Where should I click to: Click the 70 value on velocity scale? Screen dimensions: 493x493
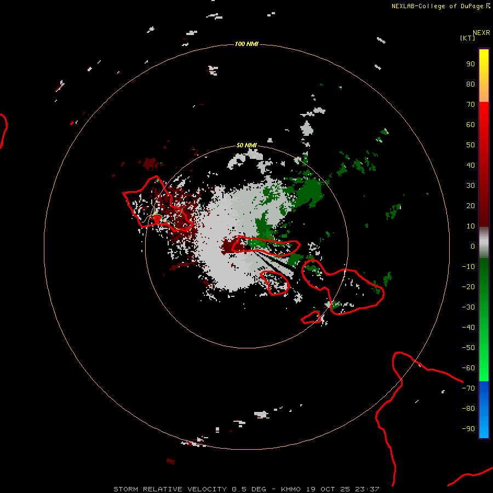point(471,105)
